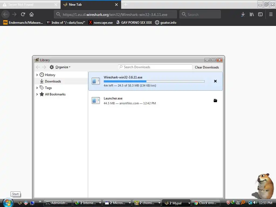The width and height of the screenshot is (276, 207).
Task: Select Wireshark-win32-3.6.11.exe file name
Action: [x=123, y=77]
